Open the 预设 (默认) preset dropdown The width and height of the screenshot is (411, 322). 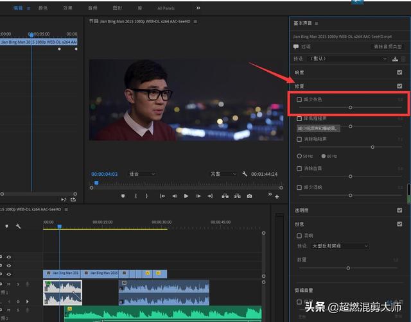pos(347,59)
